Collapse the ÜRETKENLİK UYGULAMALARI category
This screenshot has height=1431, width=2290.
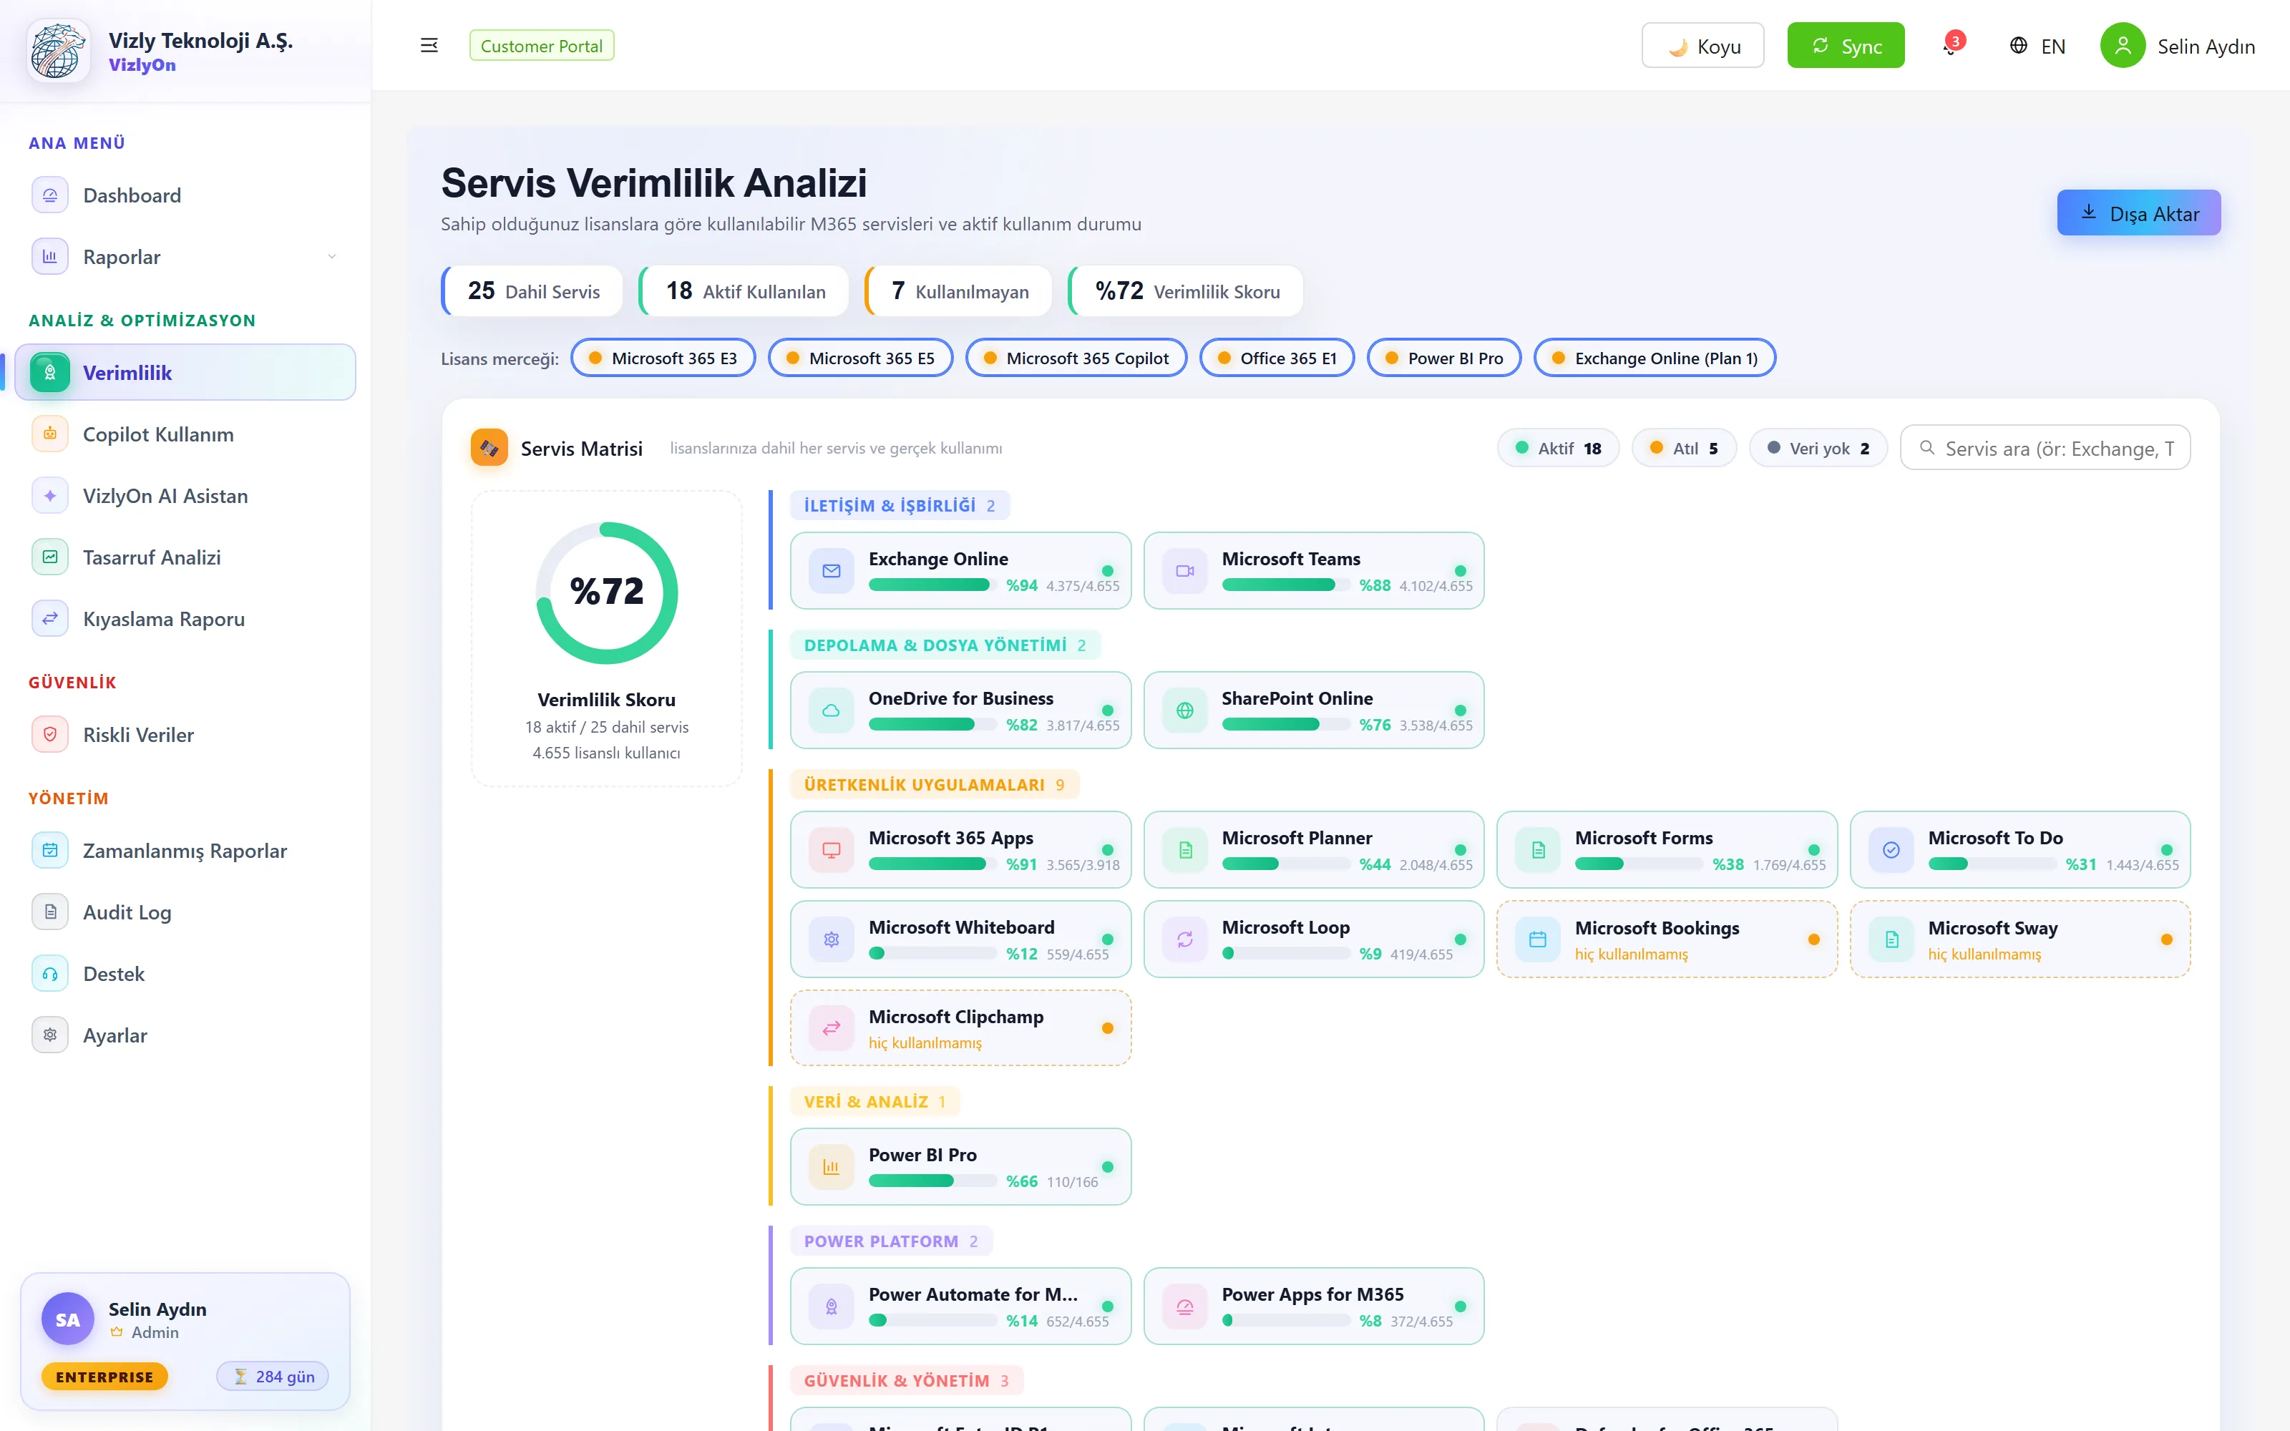pos(935,783)
